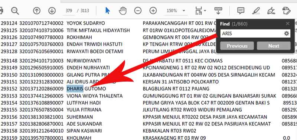
Task: Click the print icon in toolbar
Action: point(1,11)
